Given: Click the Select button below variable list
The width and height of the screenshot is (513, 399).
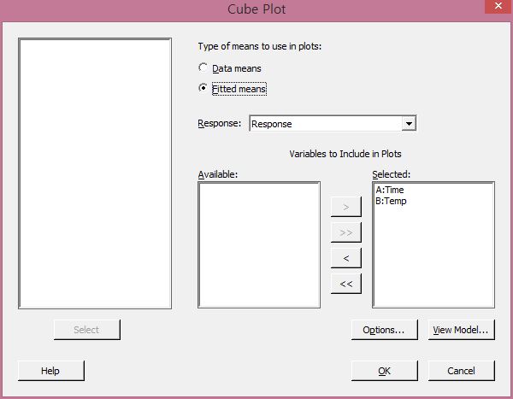Looking at the screenshot, I should point(86,330).
